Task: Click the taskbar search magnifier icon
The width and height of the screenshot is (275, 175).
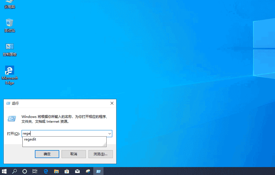Action: click(x=14, y=171)
